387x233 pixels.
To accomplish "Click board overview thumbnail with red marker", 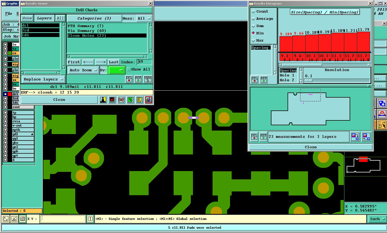I will click(x=363, y=165).
